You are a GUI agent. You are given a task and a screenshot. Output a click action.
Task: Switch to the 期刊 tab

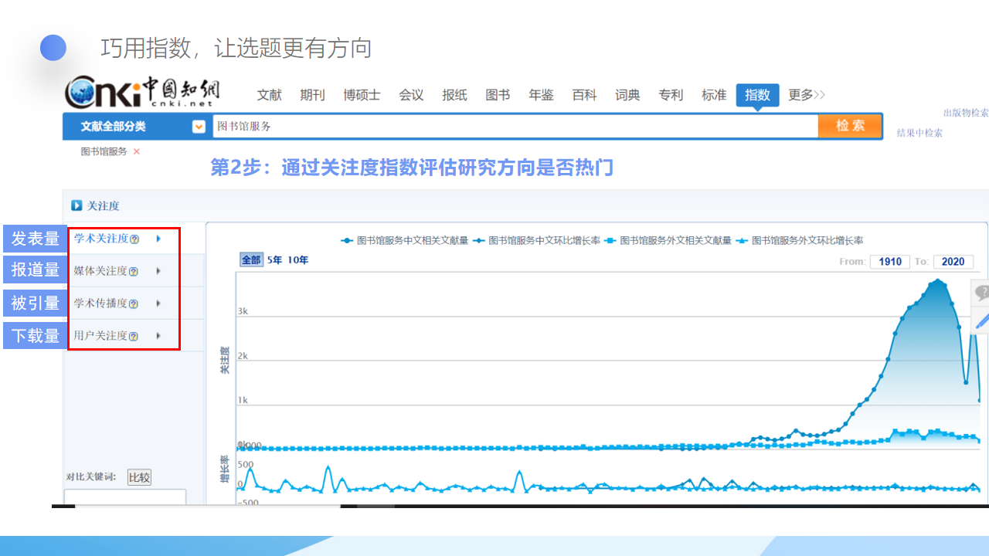click(312, 95)
